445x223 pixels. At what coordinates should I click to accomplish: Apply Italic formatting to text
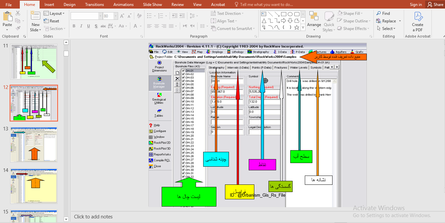point(81,26)
